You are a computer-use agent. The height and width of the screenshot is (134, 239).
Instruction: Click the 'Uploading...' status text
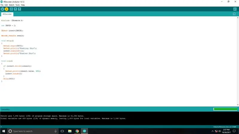point(5,109)
